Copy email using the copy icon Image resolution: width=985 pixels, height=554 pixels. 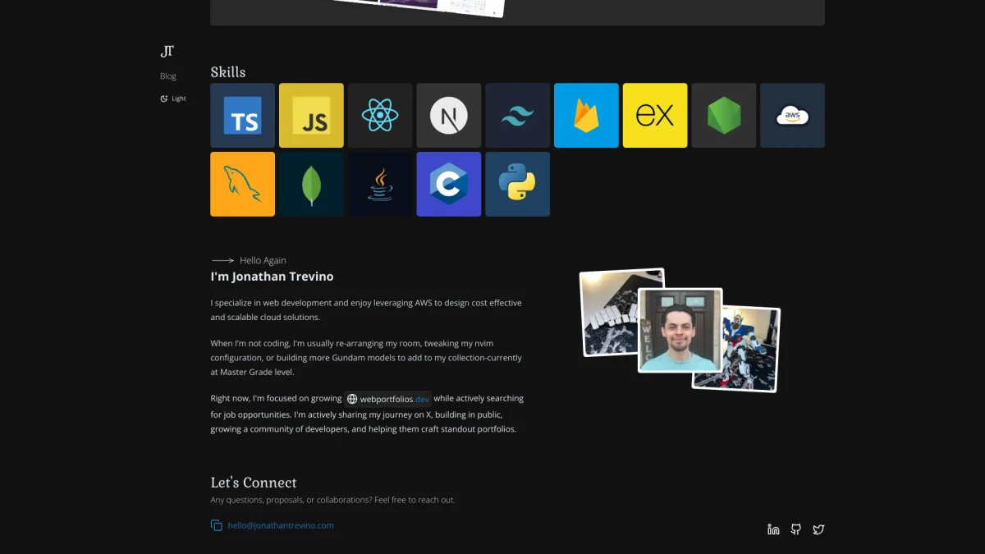tap(217, 525)
